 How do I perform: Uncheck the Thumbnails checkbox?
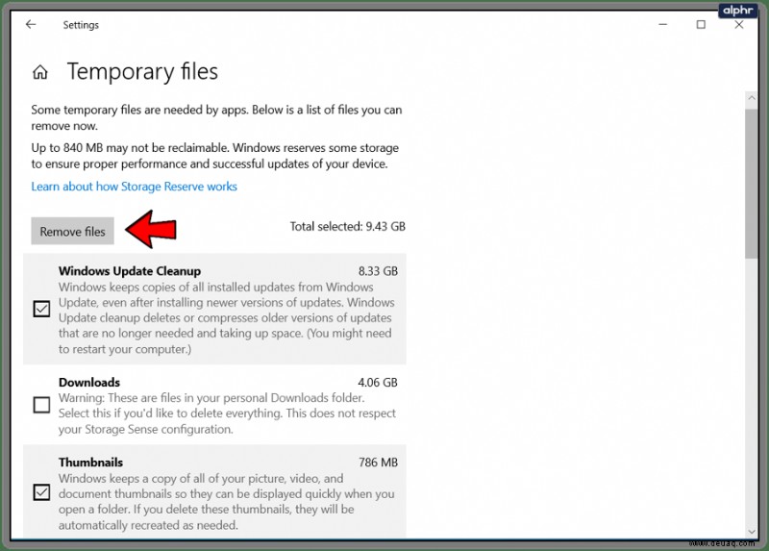click(41, 492)
